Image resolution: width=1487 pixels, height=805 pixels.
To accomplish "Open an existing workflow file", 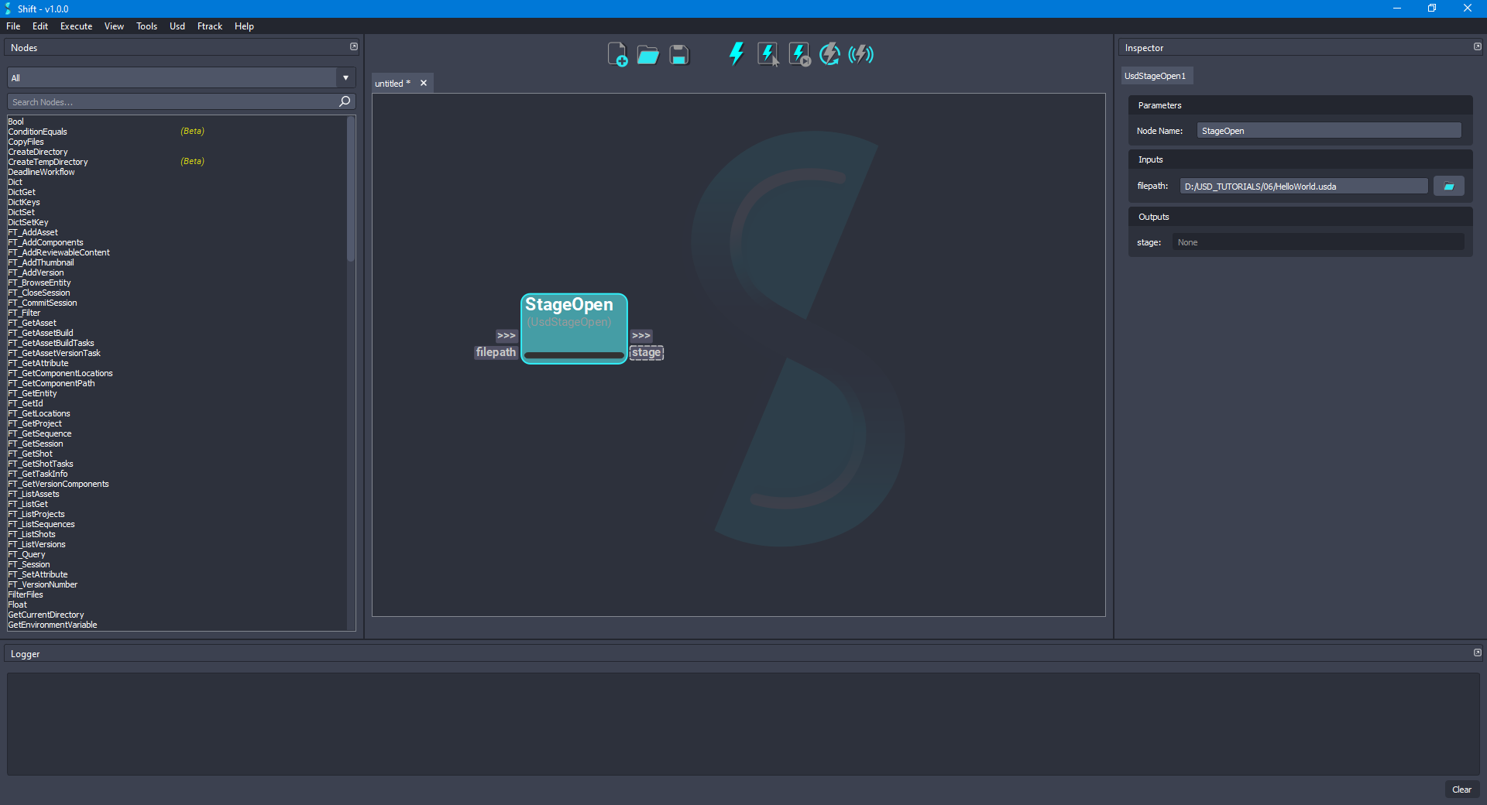I will pyautogui.click(x=647, y=54).
